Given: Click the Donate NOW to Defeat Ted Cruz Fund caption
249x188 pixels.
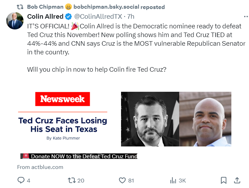Looking at the screenshot, I should (84, 156).
